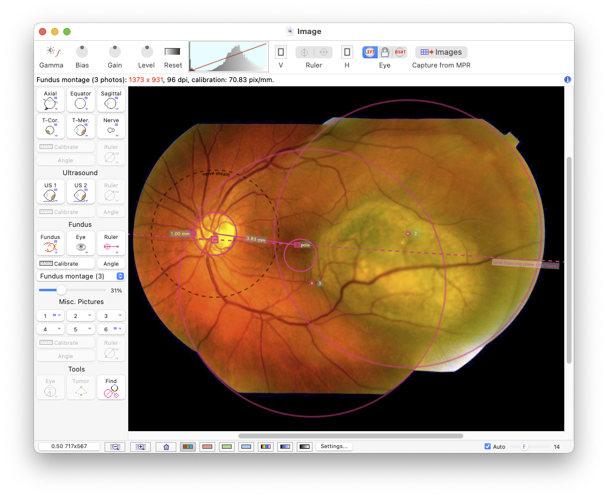
Task: Adjust the F slider near 14
Action: 524,447
